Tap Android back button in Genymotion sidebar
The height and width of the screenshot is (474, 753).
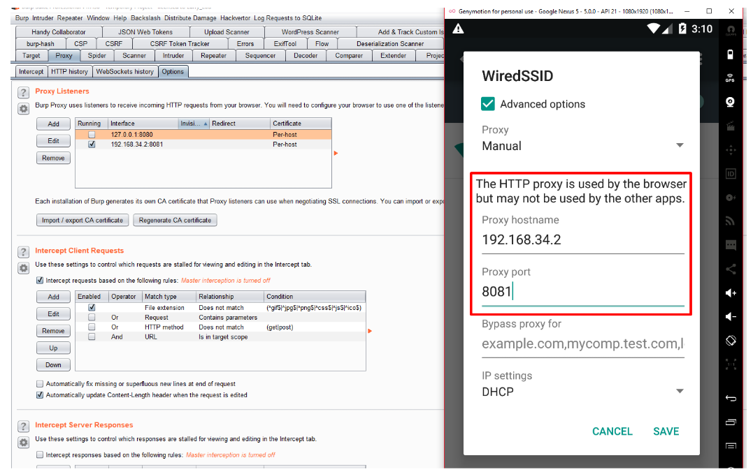point(731,399)
